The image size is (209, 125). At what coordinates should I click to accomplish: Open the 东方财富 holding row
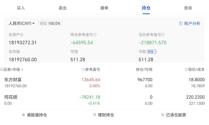(x=104, y=83)
